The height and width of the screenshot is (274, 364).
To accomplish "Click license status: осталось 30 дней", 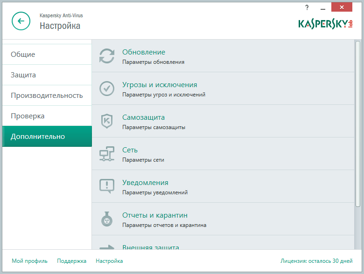I will pos(316,261).
